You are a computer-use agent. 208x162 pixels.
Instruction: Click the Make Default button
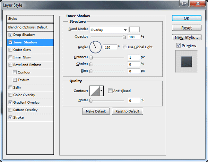pos(96,111)
